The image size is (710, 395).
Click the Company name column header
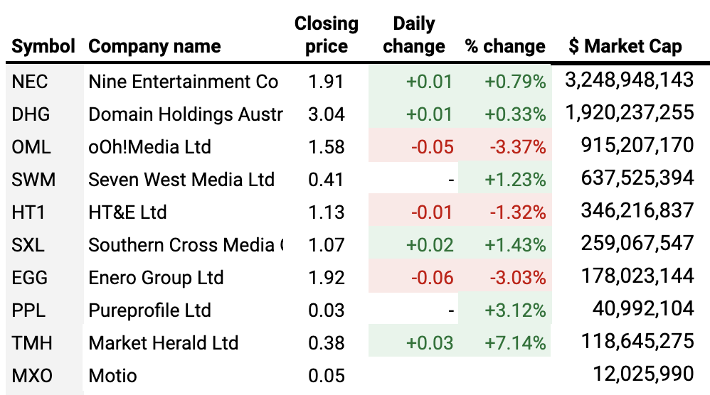click(x=154, y=48)
